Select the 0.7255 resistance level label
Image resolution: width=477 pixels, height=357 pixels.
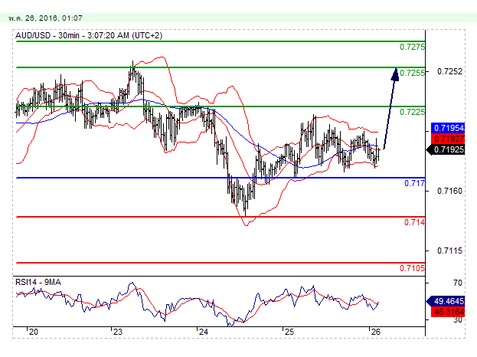coord(412,73)
